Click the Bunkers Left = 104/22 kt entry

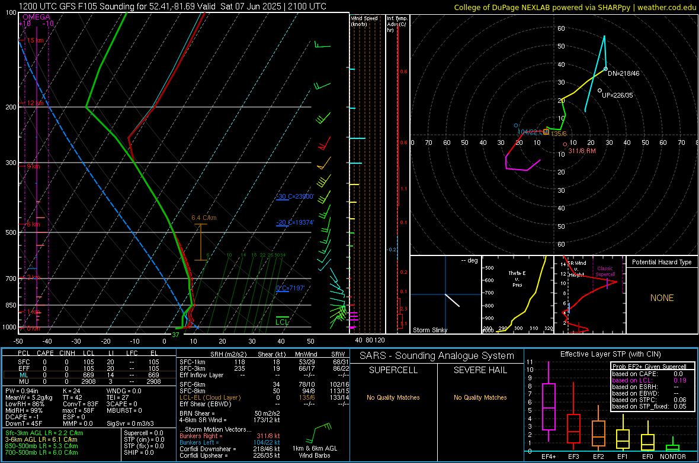(x=230, y=442)
